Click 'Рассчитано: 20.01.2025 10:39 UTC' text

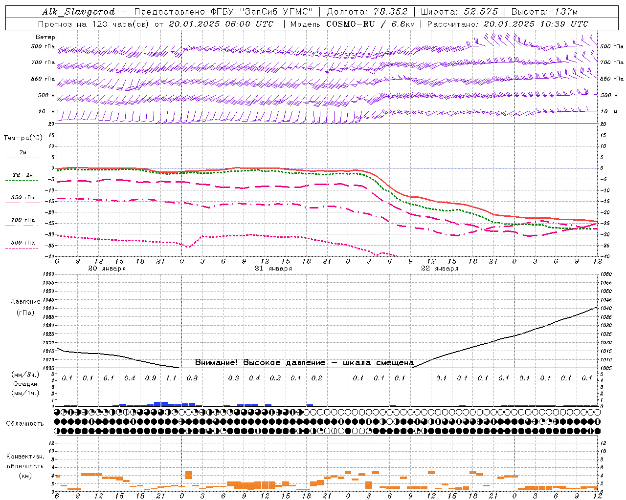point(508,24)
